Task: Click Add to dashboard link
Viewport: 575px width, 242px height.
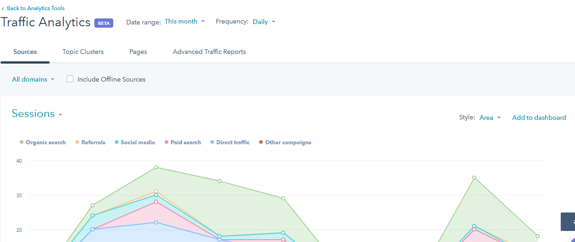Action: 539,118
